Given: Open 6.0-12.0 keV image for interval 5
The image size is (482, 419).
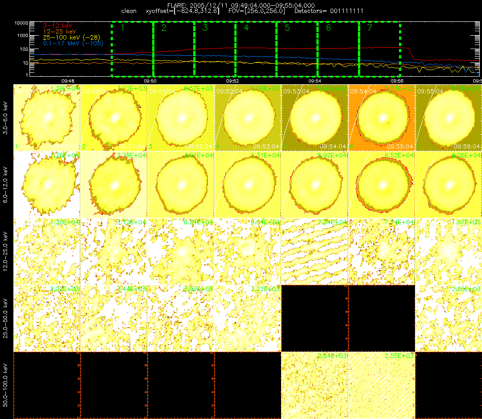Looking at the screenshot, I should click(315, 185).
